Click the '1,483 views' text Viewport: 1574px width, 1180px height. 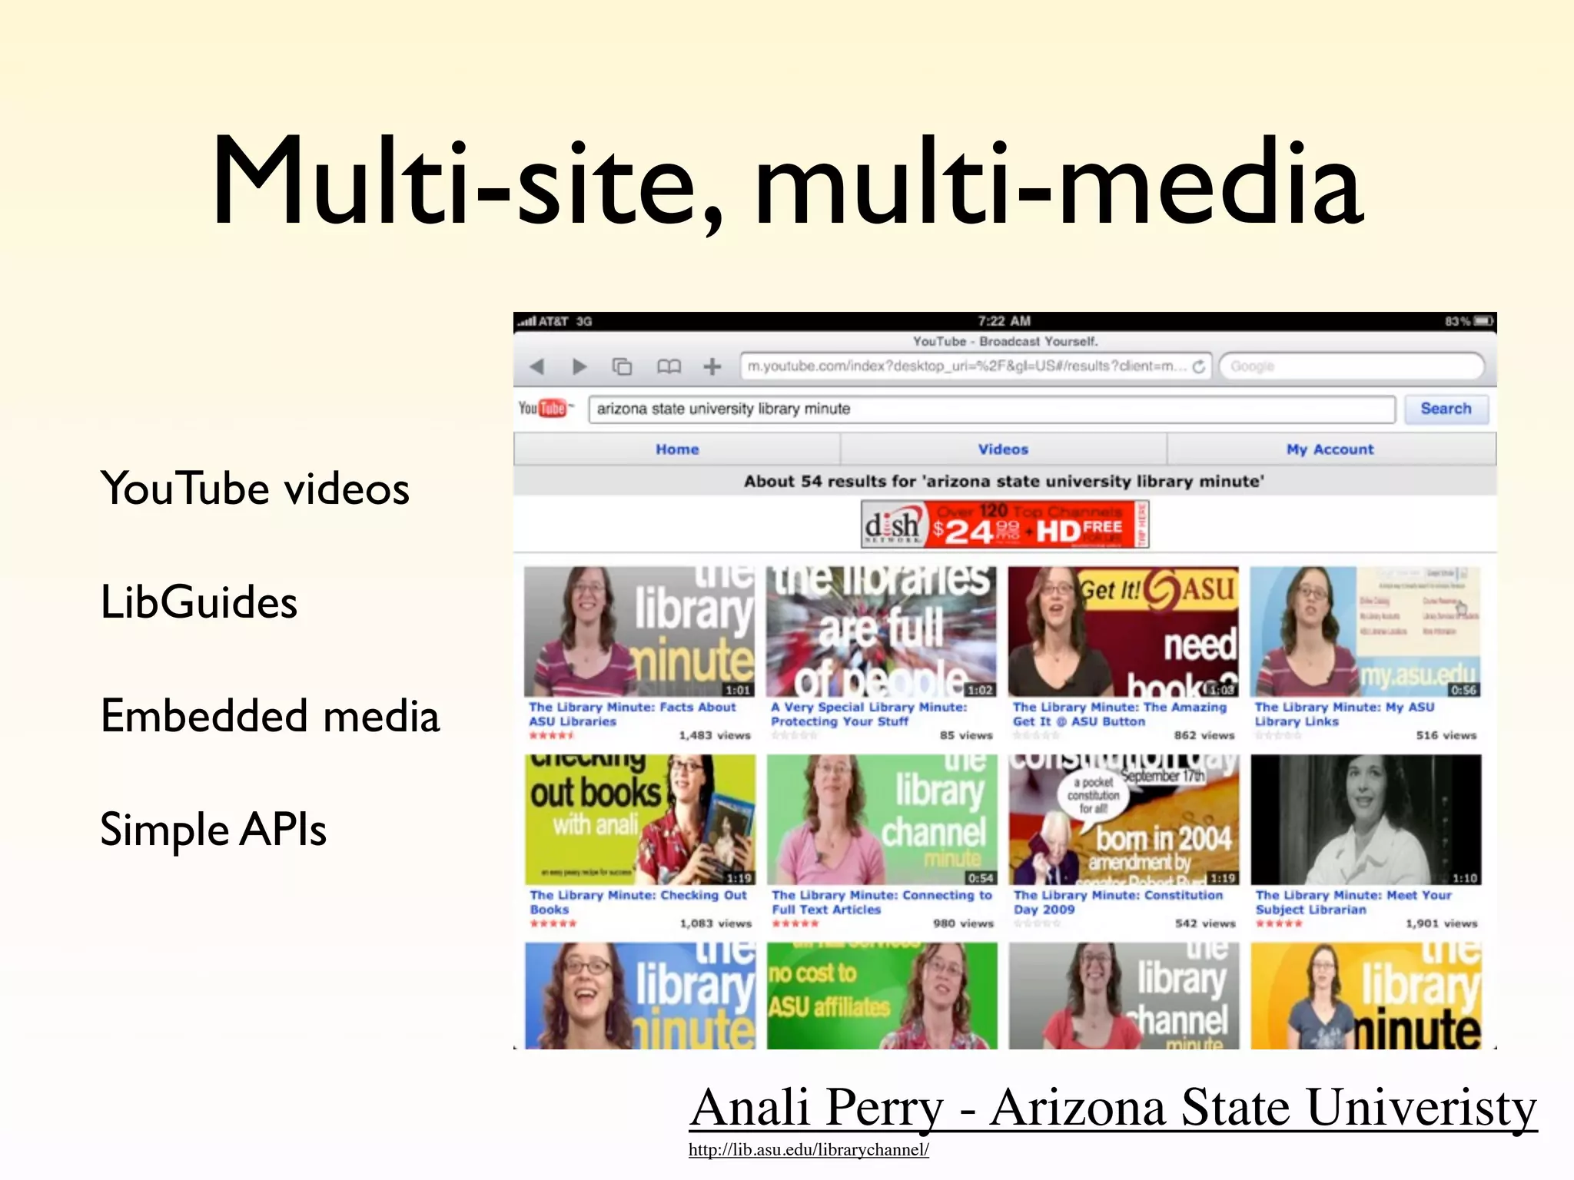pyautogui.click(x=715, y=735)
